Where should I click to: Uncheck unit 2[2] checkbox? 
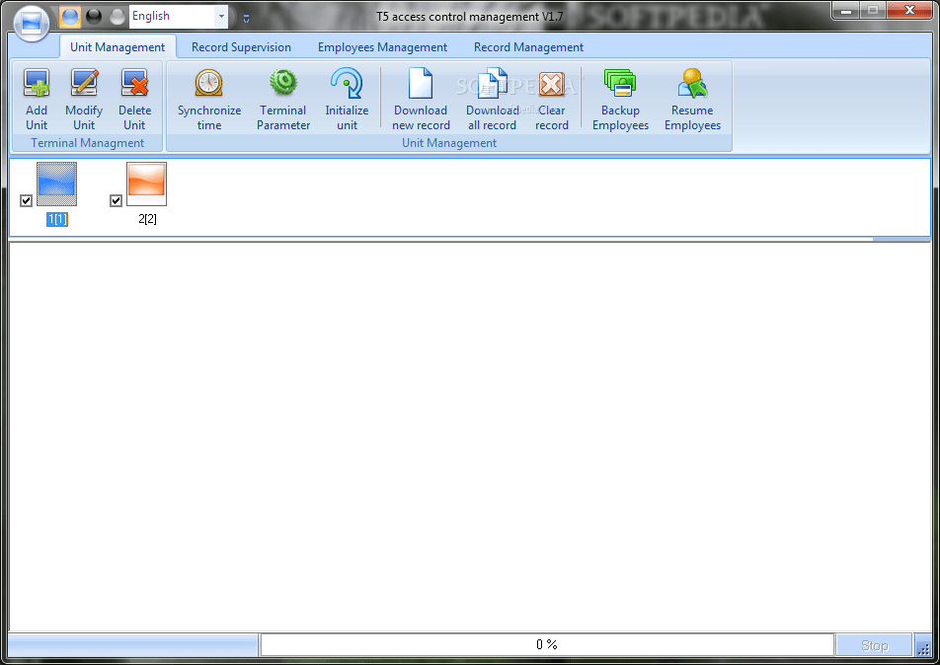tap(116, 200)
